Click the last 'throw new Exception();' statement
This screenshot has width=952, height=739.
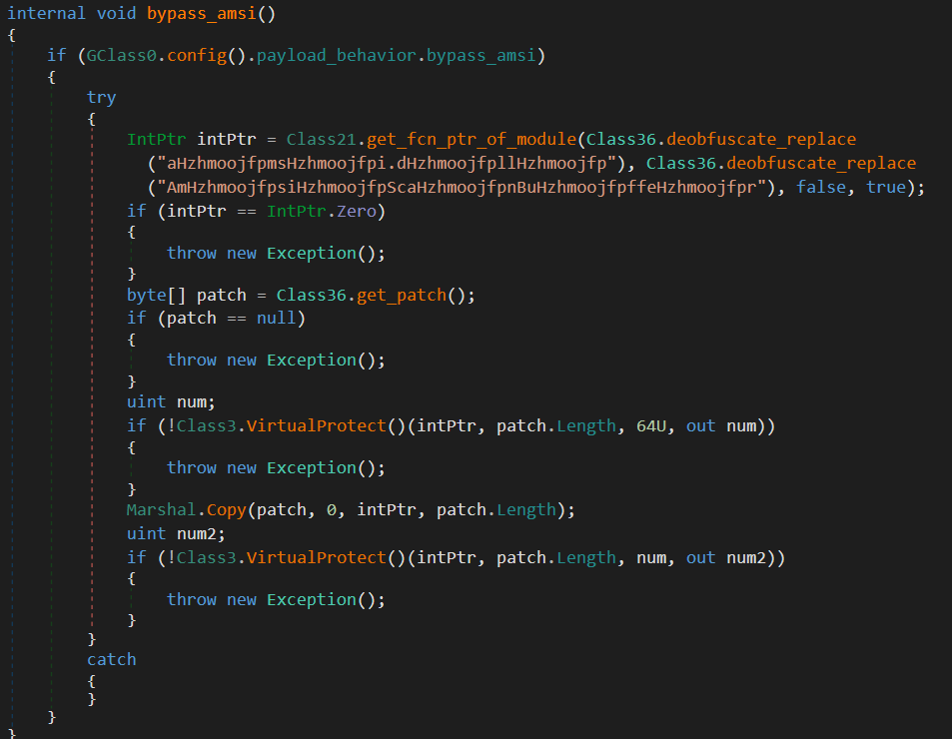click(x=276, y=600)
